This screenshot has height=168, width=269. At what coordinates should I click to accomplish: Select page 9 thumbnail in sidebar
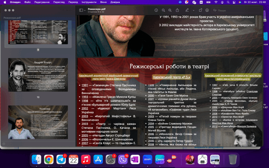[38, 32]
